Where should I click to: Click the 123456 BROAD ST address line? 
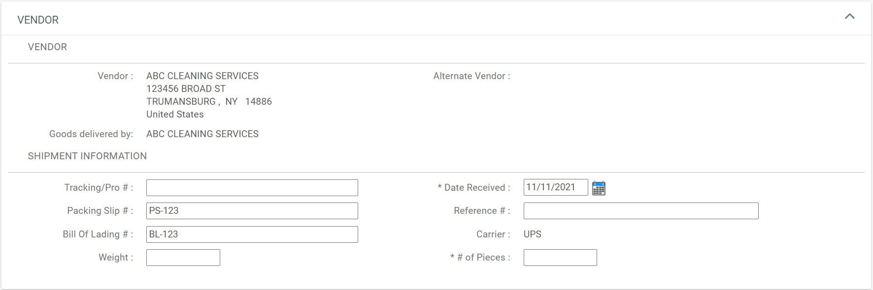pyautogui.click(x=186, y=89)
